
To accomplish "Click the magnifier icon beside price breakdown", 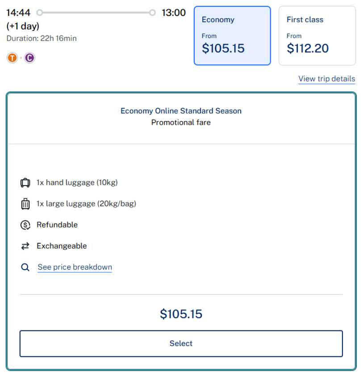I will [25, 267].
